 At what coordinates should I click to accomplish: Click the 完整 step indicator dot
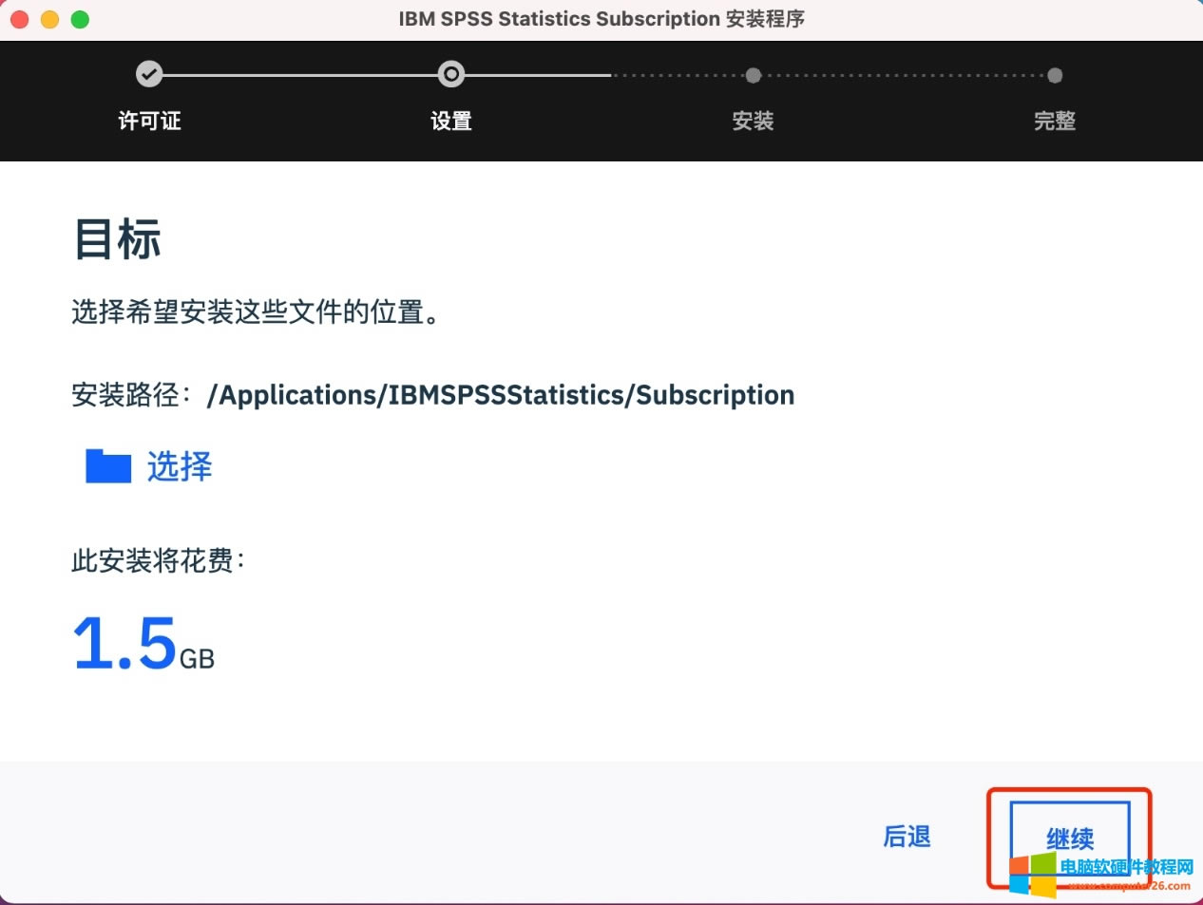1055,74
